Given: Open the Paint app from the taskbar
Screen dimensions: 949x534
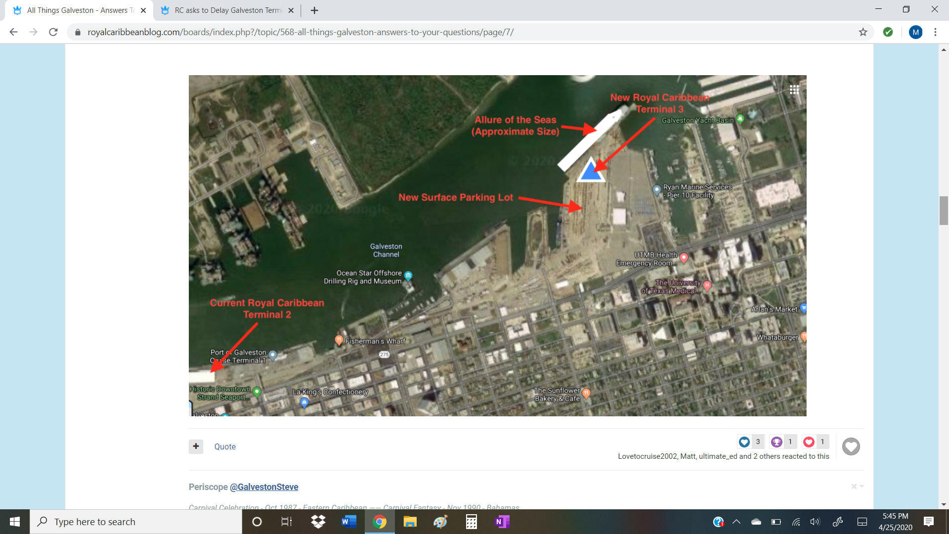Looking at the screenshot, I should [x=440, y=522].
